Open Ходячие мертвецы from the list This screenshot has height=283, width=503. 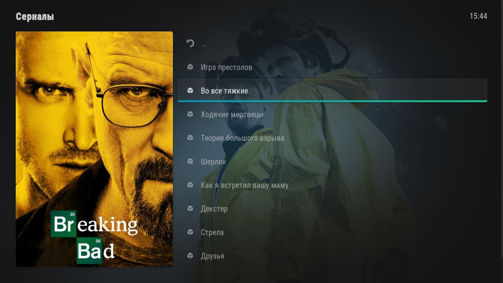pos(332,114)
